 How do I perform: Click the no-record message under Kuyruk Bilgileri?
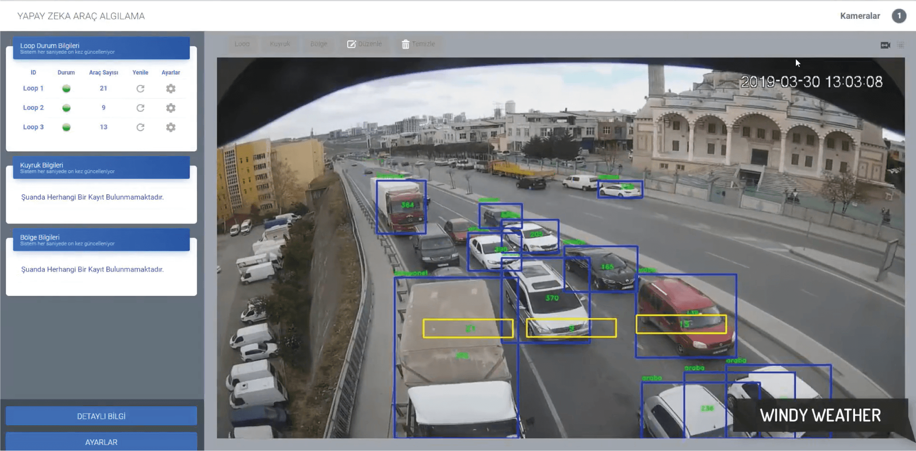(93, 197)
